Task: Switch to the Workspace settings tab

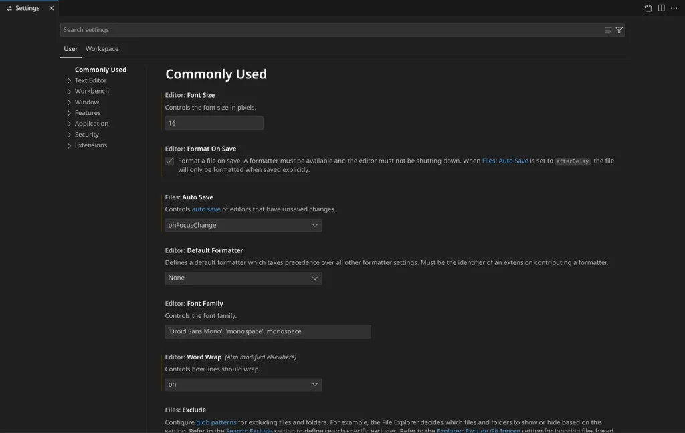Action: point(102,48)
